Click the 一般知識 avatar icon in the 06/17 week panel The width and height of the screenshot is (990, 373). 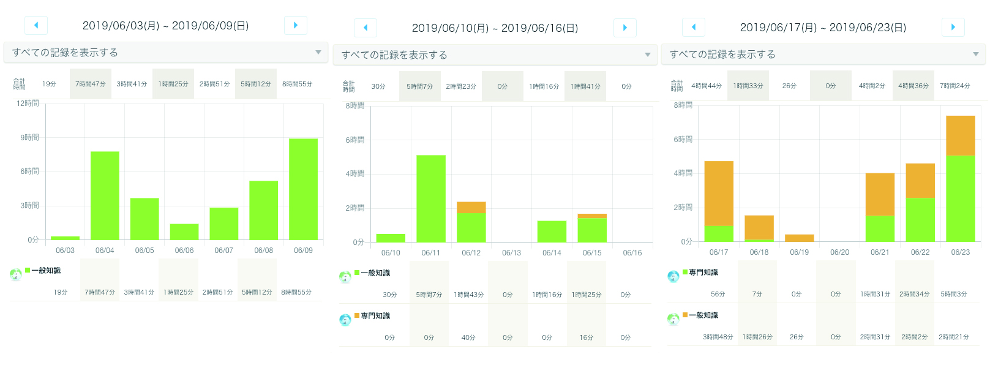coord(673,319)
